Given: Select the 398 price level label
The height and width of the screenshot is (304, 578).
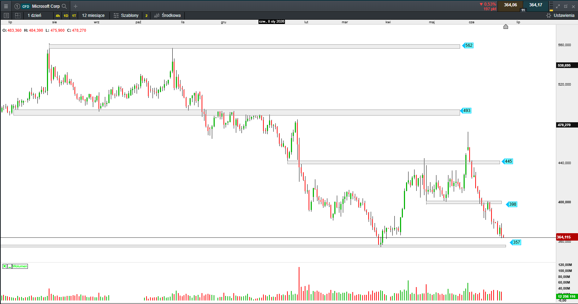Looking at the screenshot, I should tap(512, 204).
